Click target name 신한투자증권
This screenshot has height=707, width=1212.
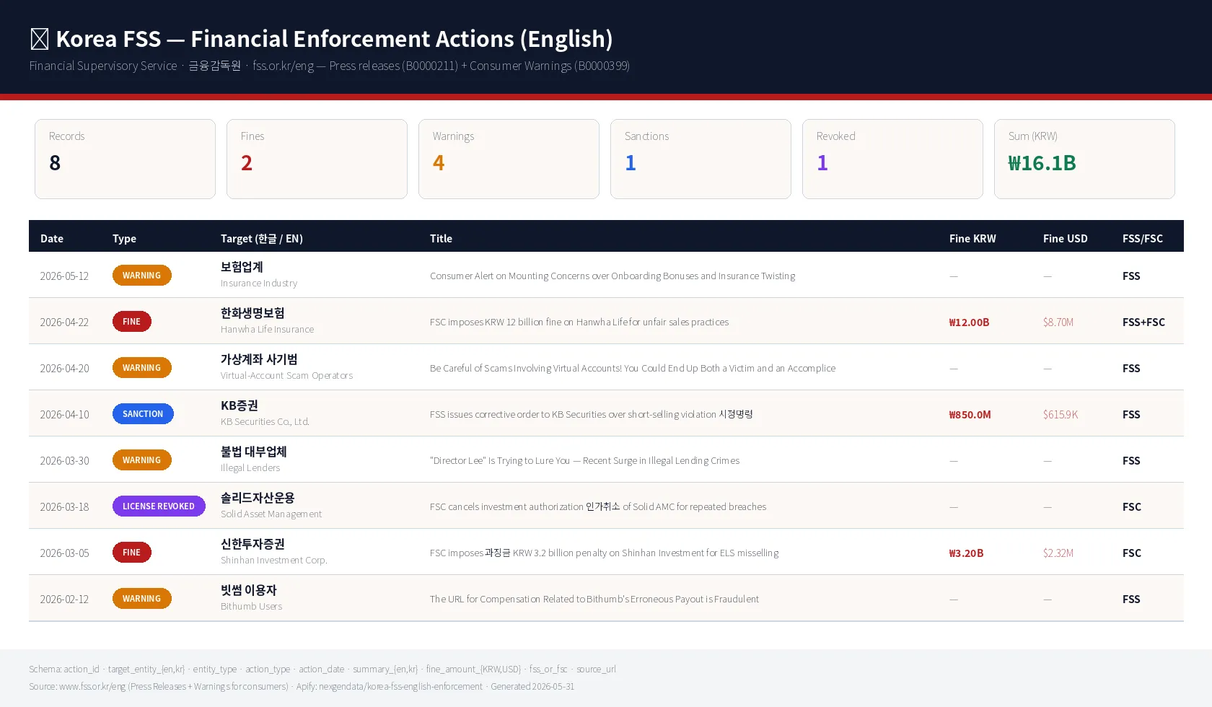[x=252, y=544]
